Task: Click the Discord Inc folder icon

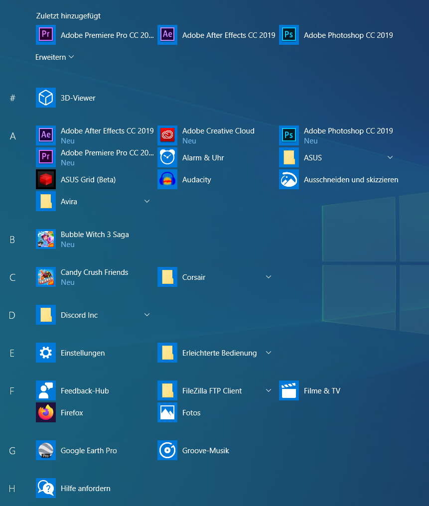Action: click(x=45, y=315)
